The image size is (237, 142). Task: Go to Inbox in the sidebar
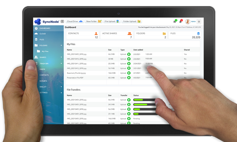point(42,69)
